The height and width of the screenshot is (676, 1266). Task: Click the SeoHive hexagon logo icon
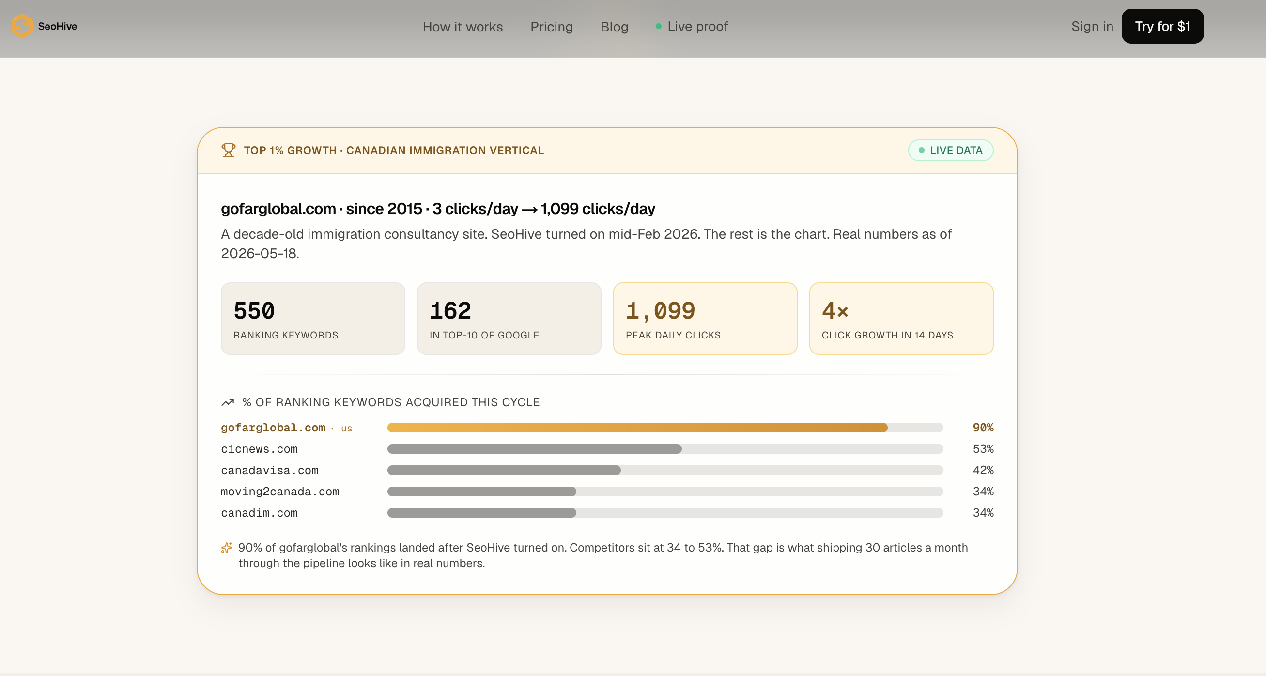coord(22,26)
